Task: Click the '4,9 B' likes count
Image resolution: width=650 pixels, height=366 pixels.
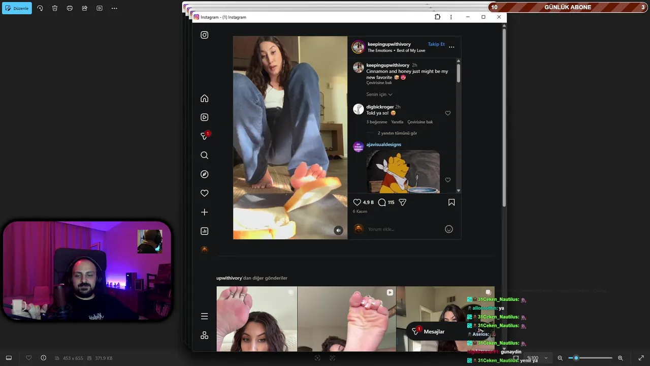Action: click(368, 202)
